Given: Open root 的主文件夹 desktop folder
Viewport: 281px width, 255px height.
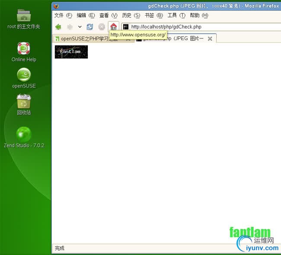Looking at the screenshot, I should [24, 19].
